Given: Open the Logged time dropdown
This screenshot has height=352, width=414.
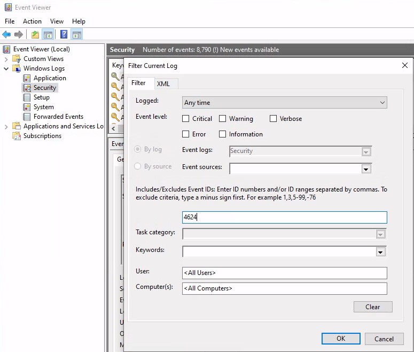Looking at the screenshot, I should [x=285, y=103].
